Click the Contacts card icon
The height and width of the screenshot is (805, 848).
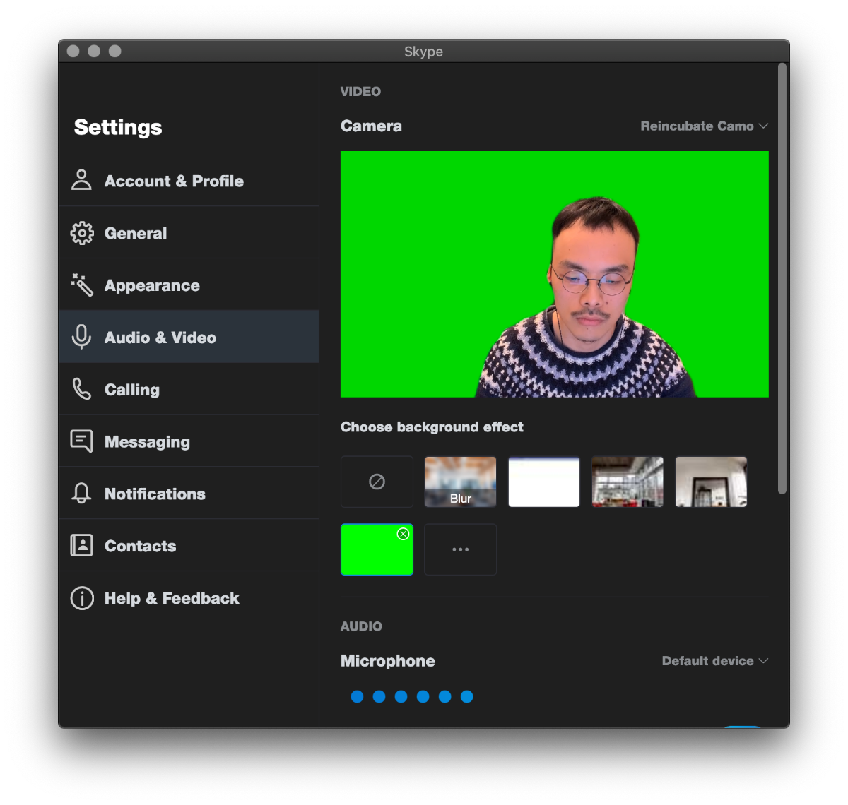[82, 545]
